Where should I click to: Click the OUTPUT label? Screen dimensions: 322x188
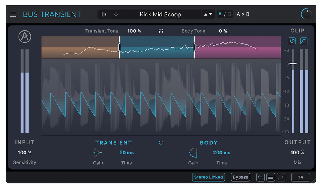point(297,142)
